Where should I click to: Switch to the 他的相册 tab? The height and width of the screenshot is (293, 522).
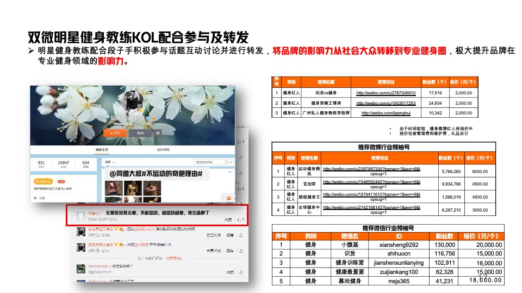pos(164,150)
